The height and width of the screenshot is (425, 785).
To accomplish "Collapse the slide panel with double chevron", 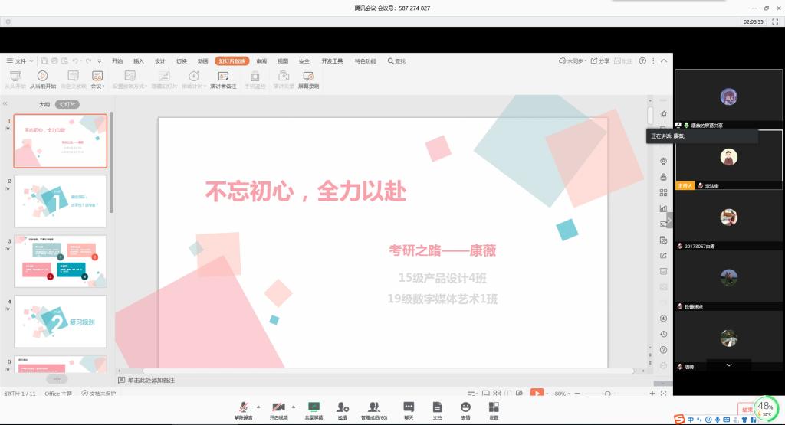I will pyautogui.click(x=5, y=104).
